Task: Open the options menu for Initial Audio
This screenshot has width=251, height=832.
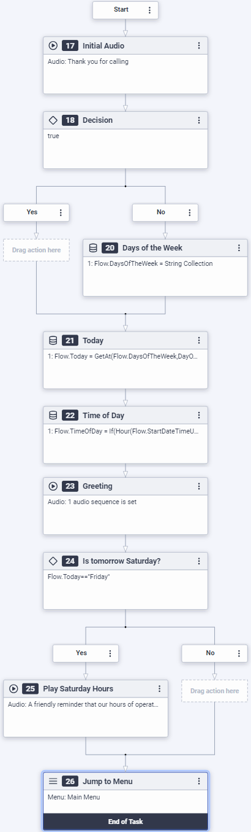Action: pos(199,45)
